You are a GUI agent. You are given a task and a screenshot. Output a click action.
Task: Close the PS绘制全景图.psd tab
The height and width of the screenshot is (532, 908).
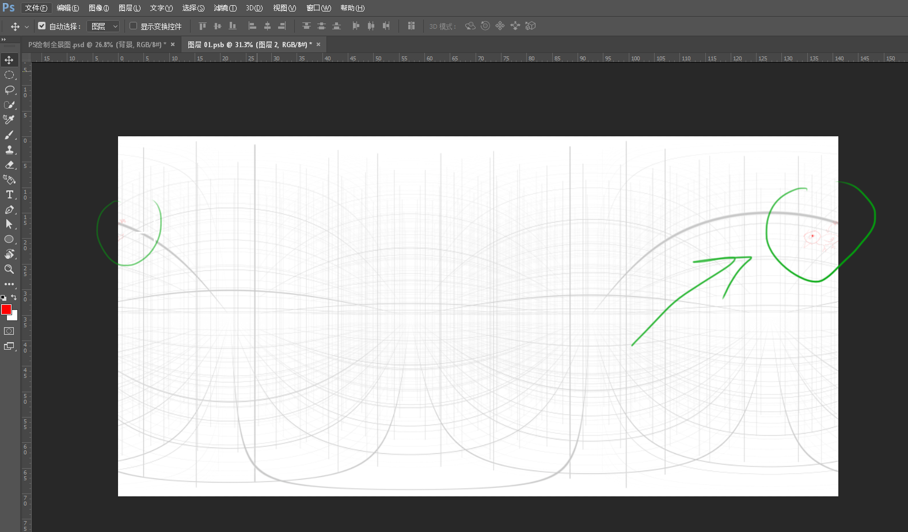click(x=173, y=44)
